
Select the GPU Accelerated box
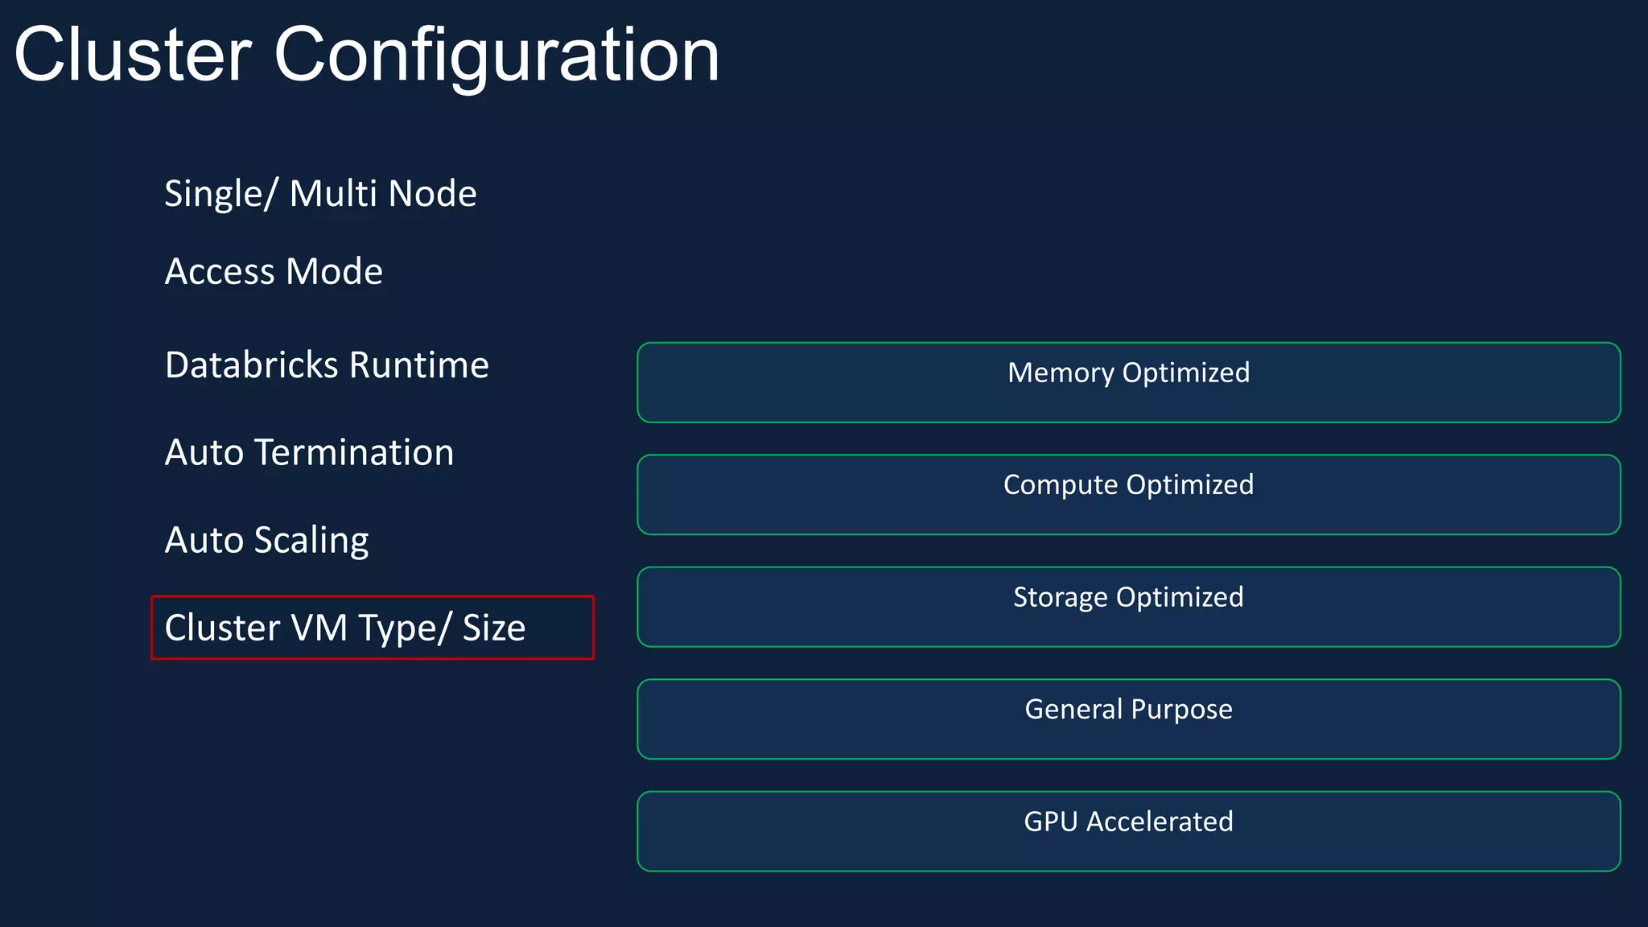1128,831
